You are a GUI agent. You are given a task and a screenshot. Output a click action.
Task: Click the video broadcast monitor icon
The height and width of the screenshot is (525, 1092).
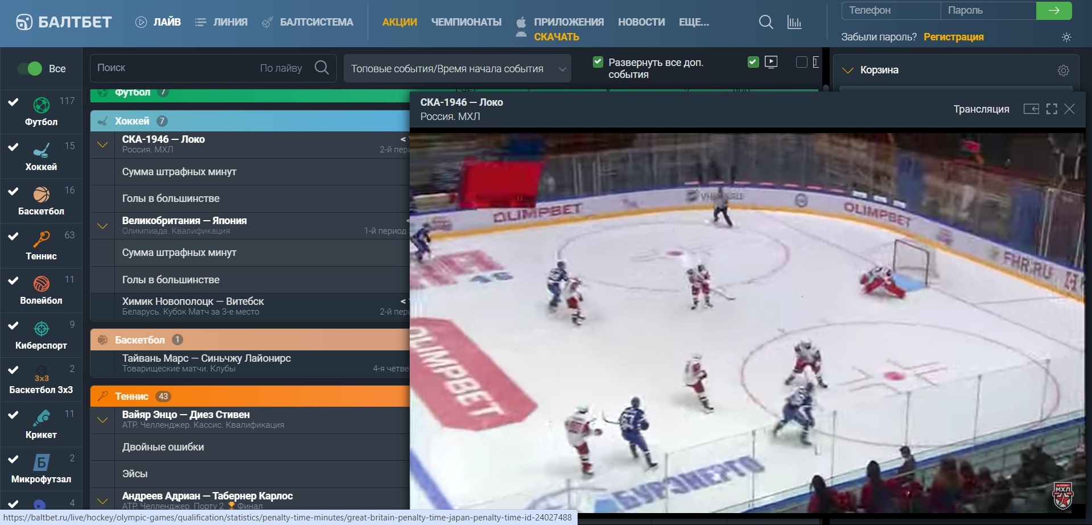coord(771,62)
